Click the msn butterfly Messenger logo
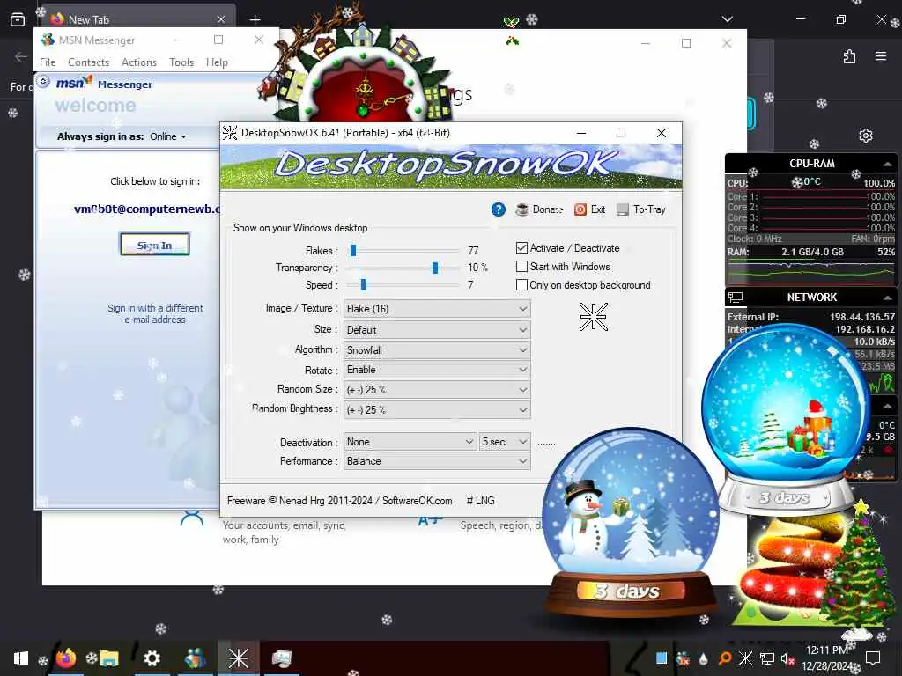Viewport: 902px width, 676px height. point(104,84)
